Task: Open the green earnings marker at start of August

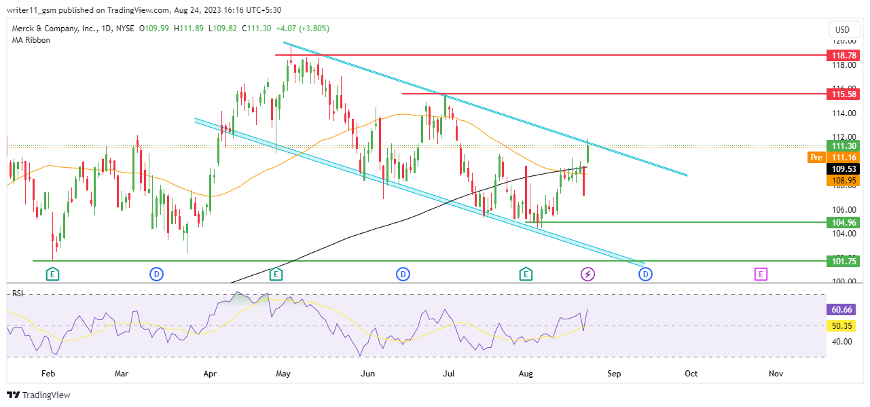Action: coord(526,275)
